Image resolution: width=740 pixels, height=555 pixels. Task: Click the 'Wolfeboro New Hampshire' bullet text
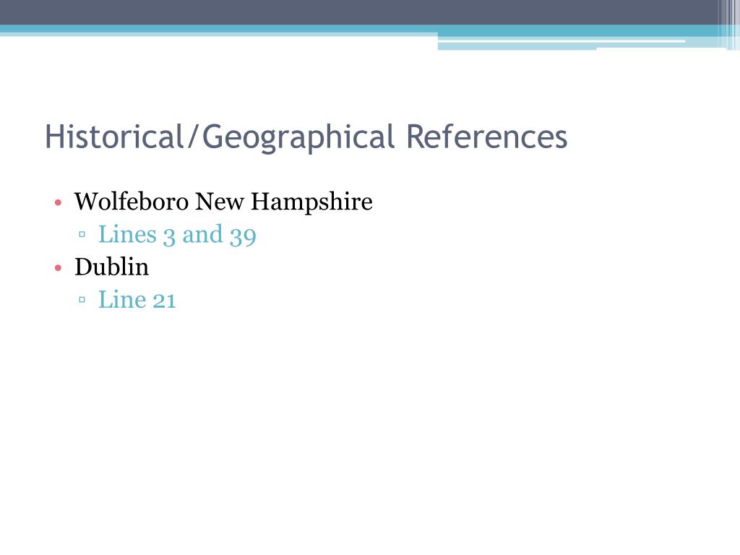click(223, 202)
